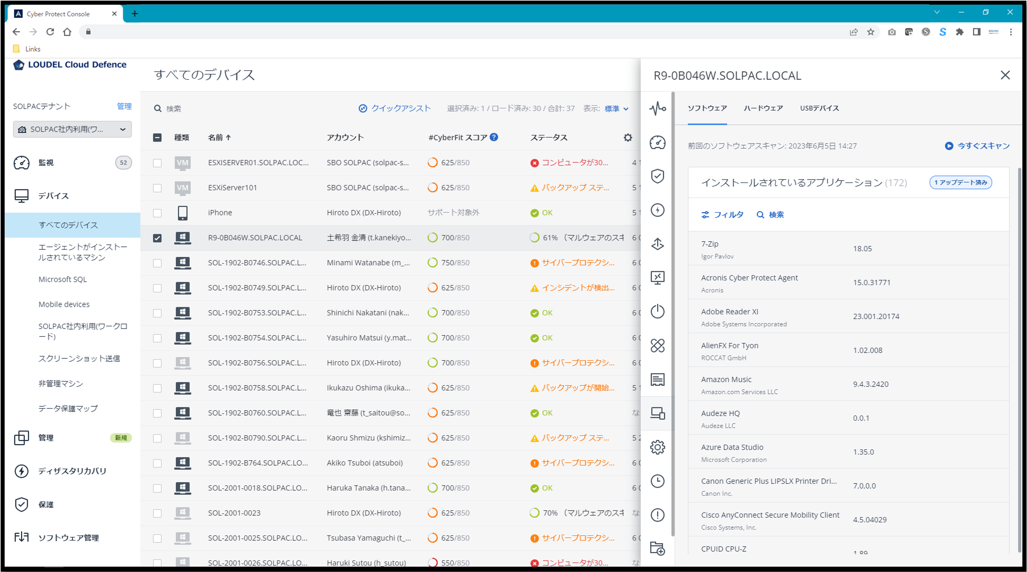Viewport: 1027px width, 572px height.
Task: Click the table column settings gear
Action: click(628, 137)
